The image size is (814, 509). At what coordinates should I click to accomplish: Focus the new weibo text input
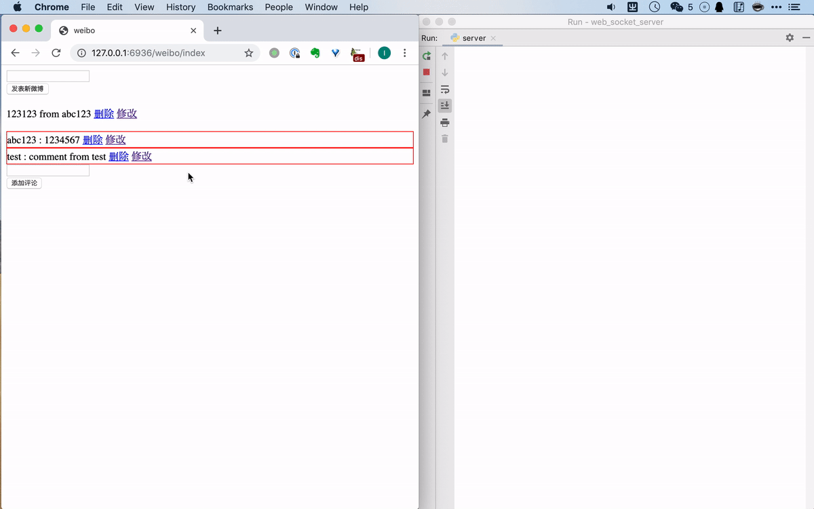(x=48, y=76)
